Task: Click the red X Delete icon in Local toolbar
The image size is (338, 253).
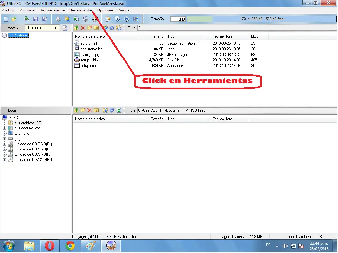Action: (90, 110)
